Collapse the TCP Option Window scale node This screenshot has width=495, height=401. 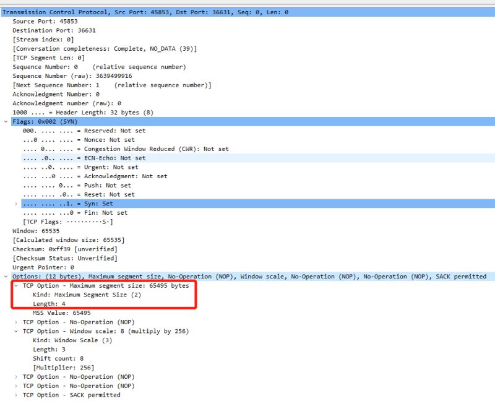click(x=16, y=331)
